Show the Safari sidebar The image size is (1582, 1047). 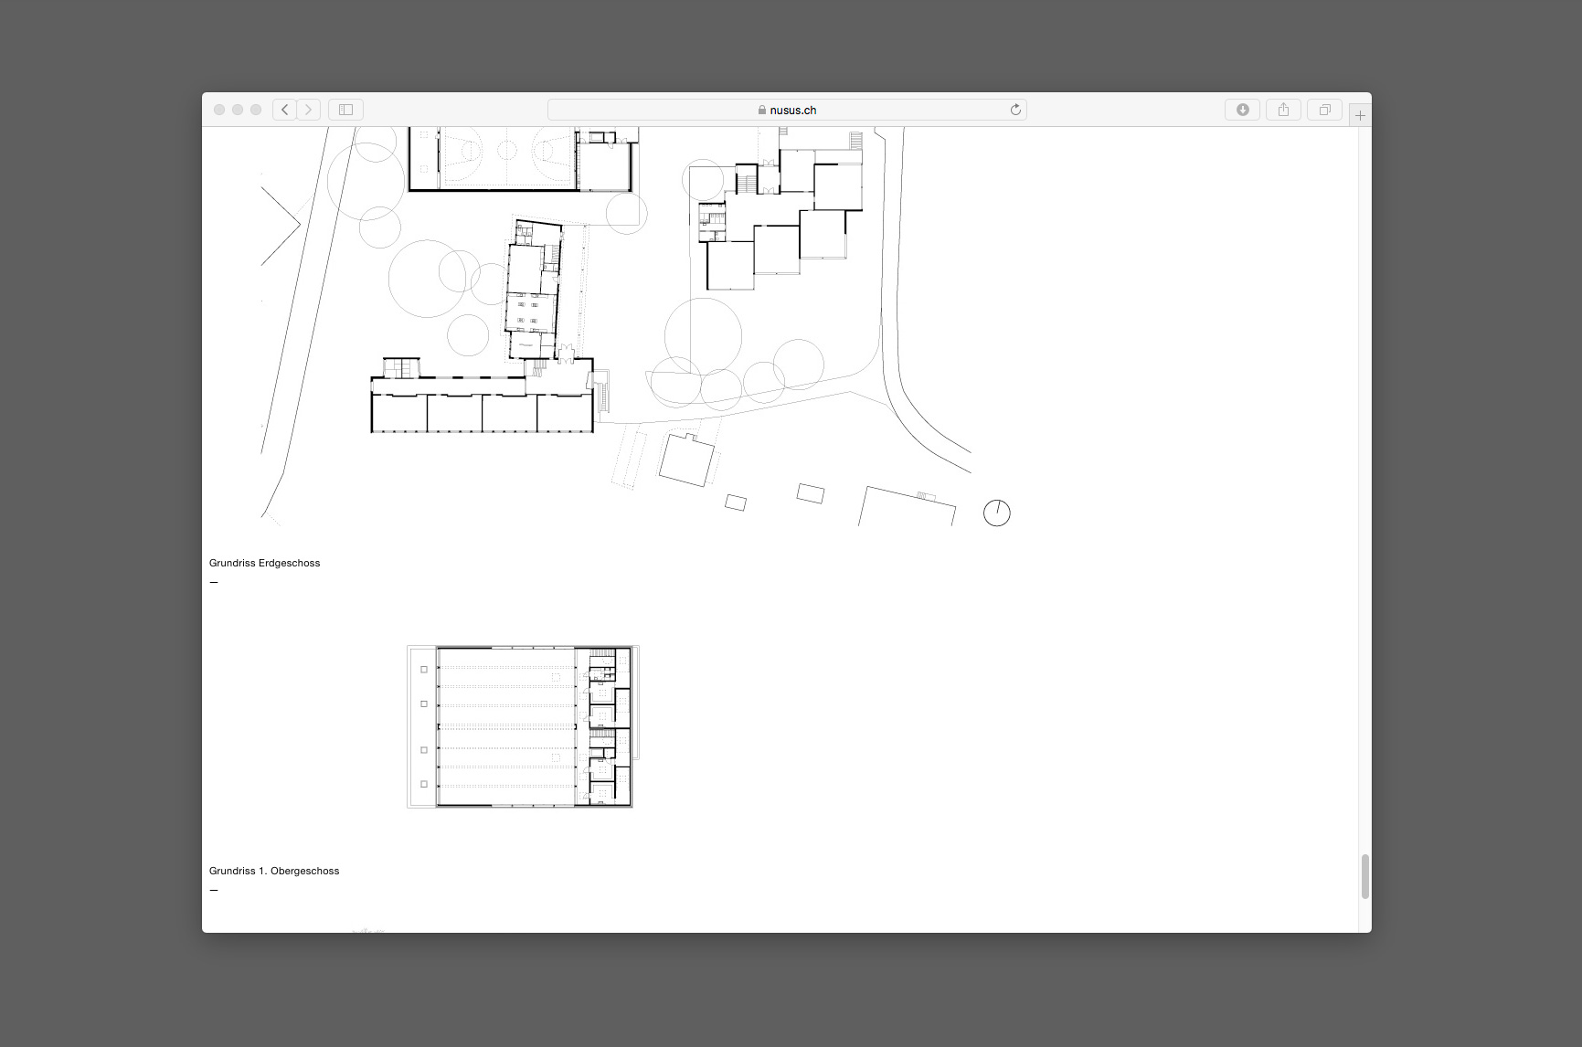[x=346, y=110]
